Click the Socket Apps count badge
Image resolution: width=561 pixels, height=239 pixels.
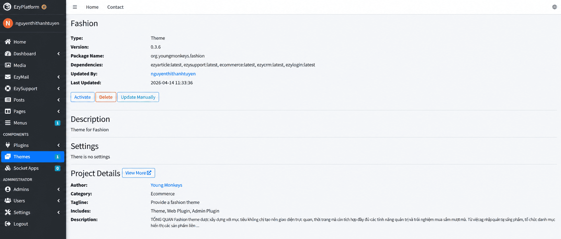(58, 168)
